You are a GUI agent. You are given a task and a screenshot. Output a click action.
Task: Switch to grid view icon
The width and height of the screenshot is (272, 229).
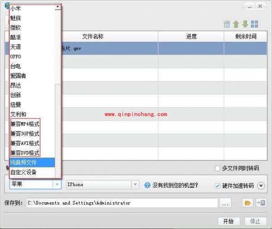coord(254,24)
